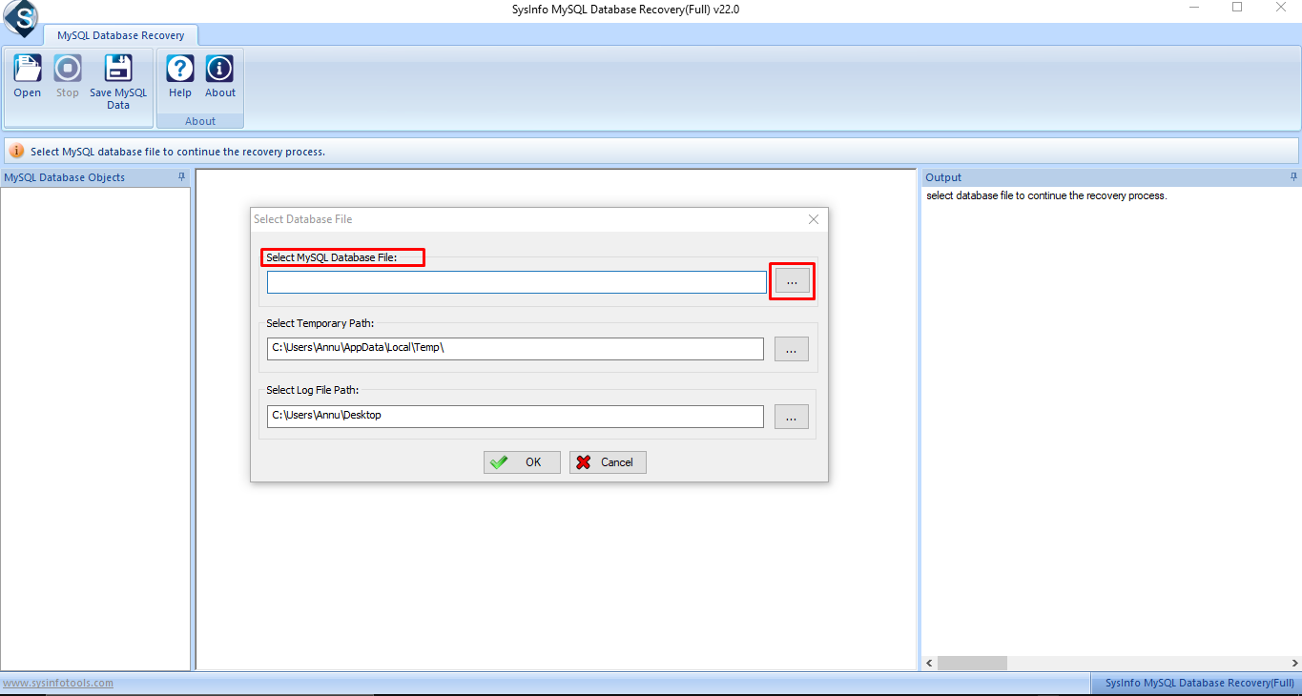Click the Output panel horizontal scrollbar thumb
This screenshot has width=1302, height=696.
pos(972,663)
